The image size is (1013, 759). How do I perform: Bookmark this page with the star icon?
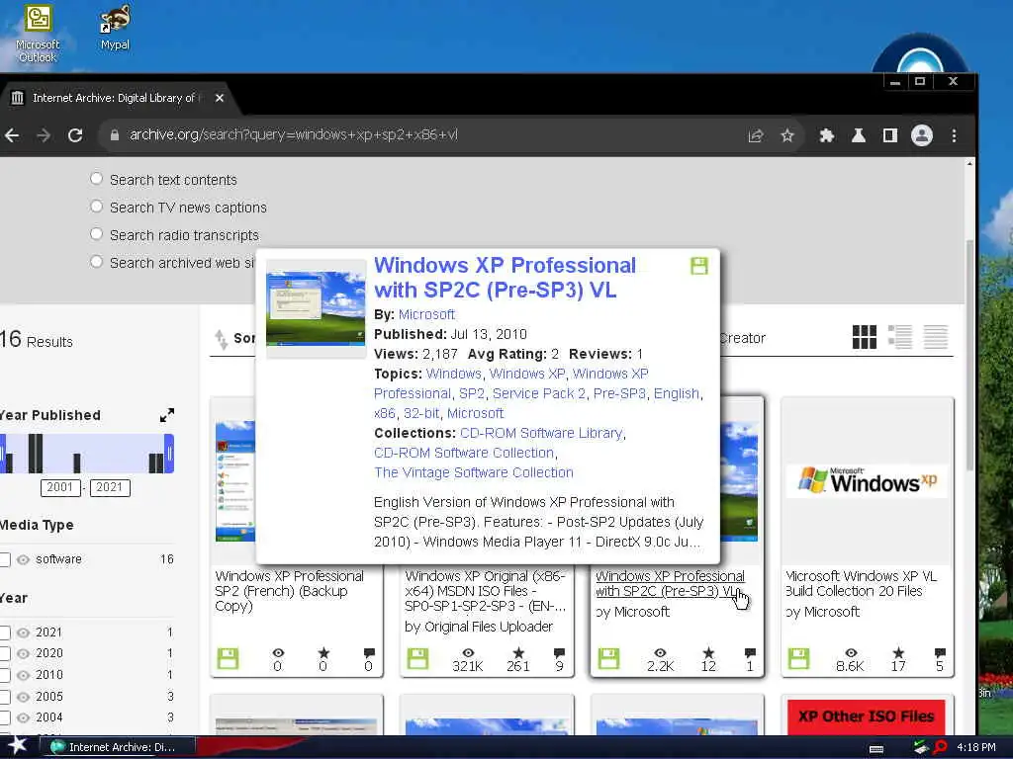786,135
